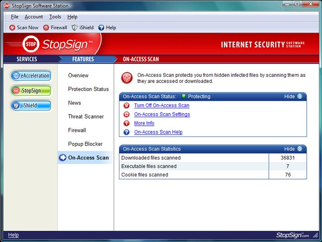Open the Tools menu
This screenshot has height=242, width=322.
[x=55, y=17]
